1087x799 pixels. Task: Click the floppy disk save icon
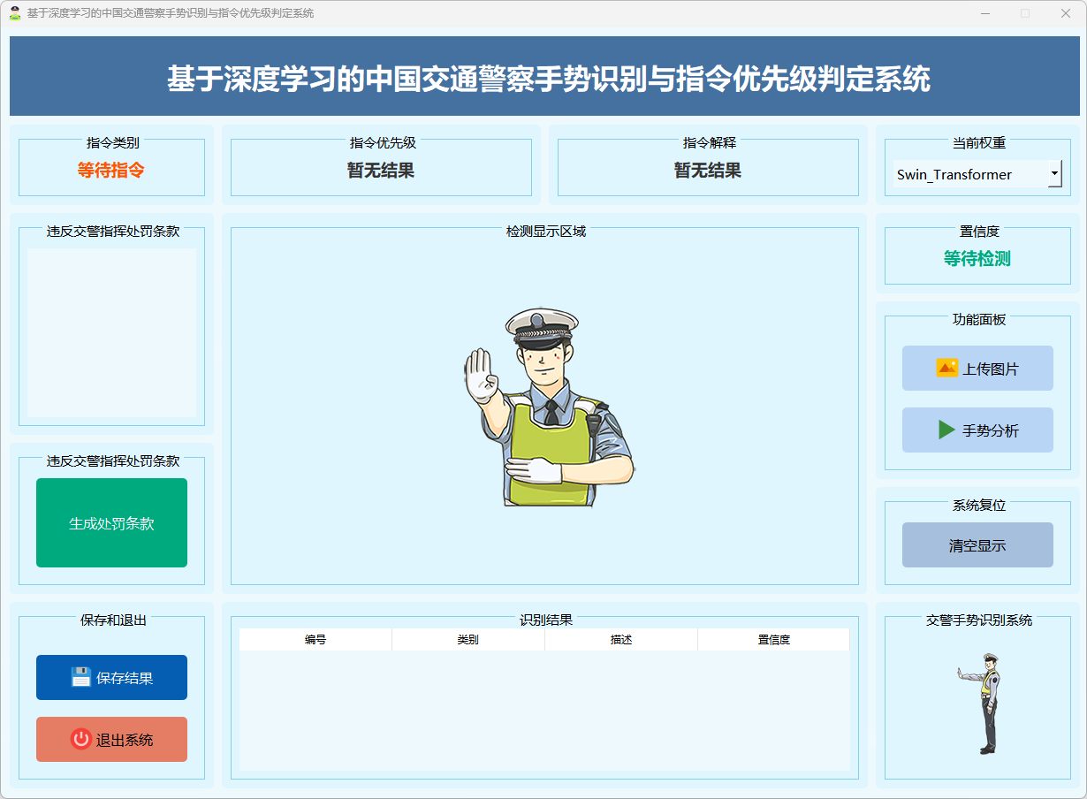tap(80, 677)
